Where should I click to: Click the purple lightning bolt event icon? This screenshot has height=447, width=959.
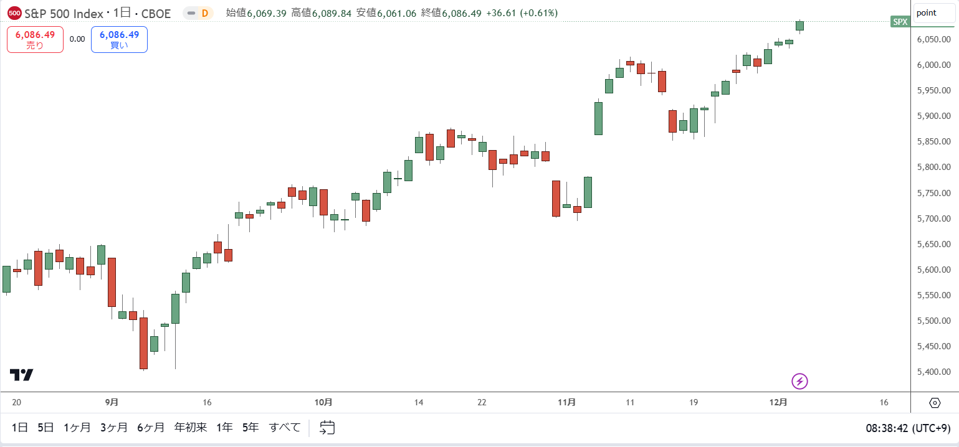(799, 380)
